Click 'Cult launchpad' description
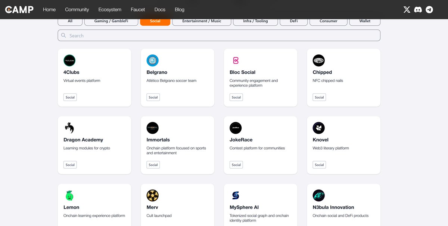This screenshot has width=448, height=226. coord(159,216)
